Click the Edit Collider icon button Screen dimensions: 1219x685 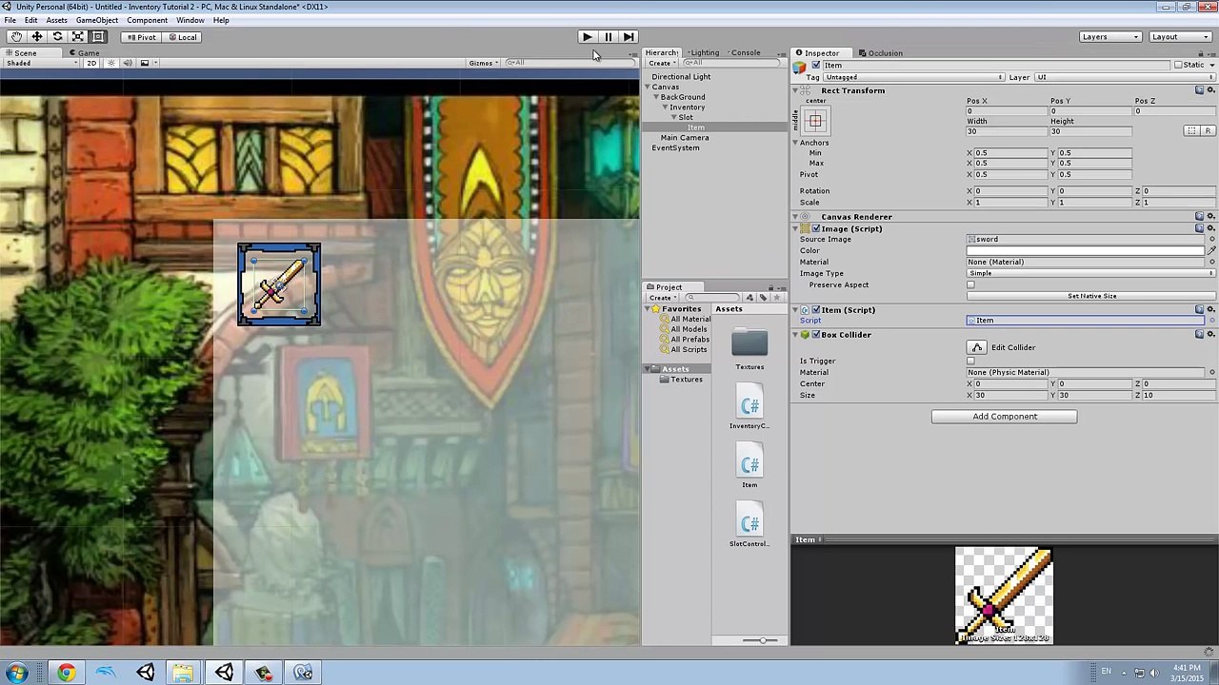tap(976, 347)
